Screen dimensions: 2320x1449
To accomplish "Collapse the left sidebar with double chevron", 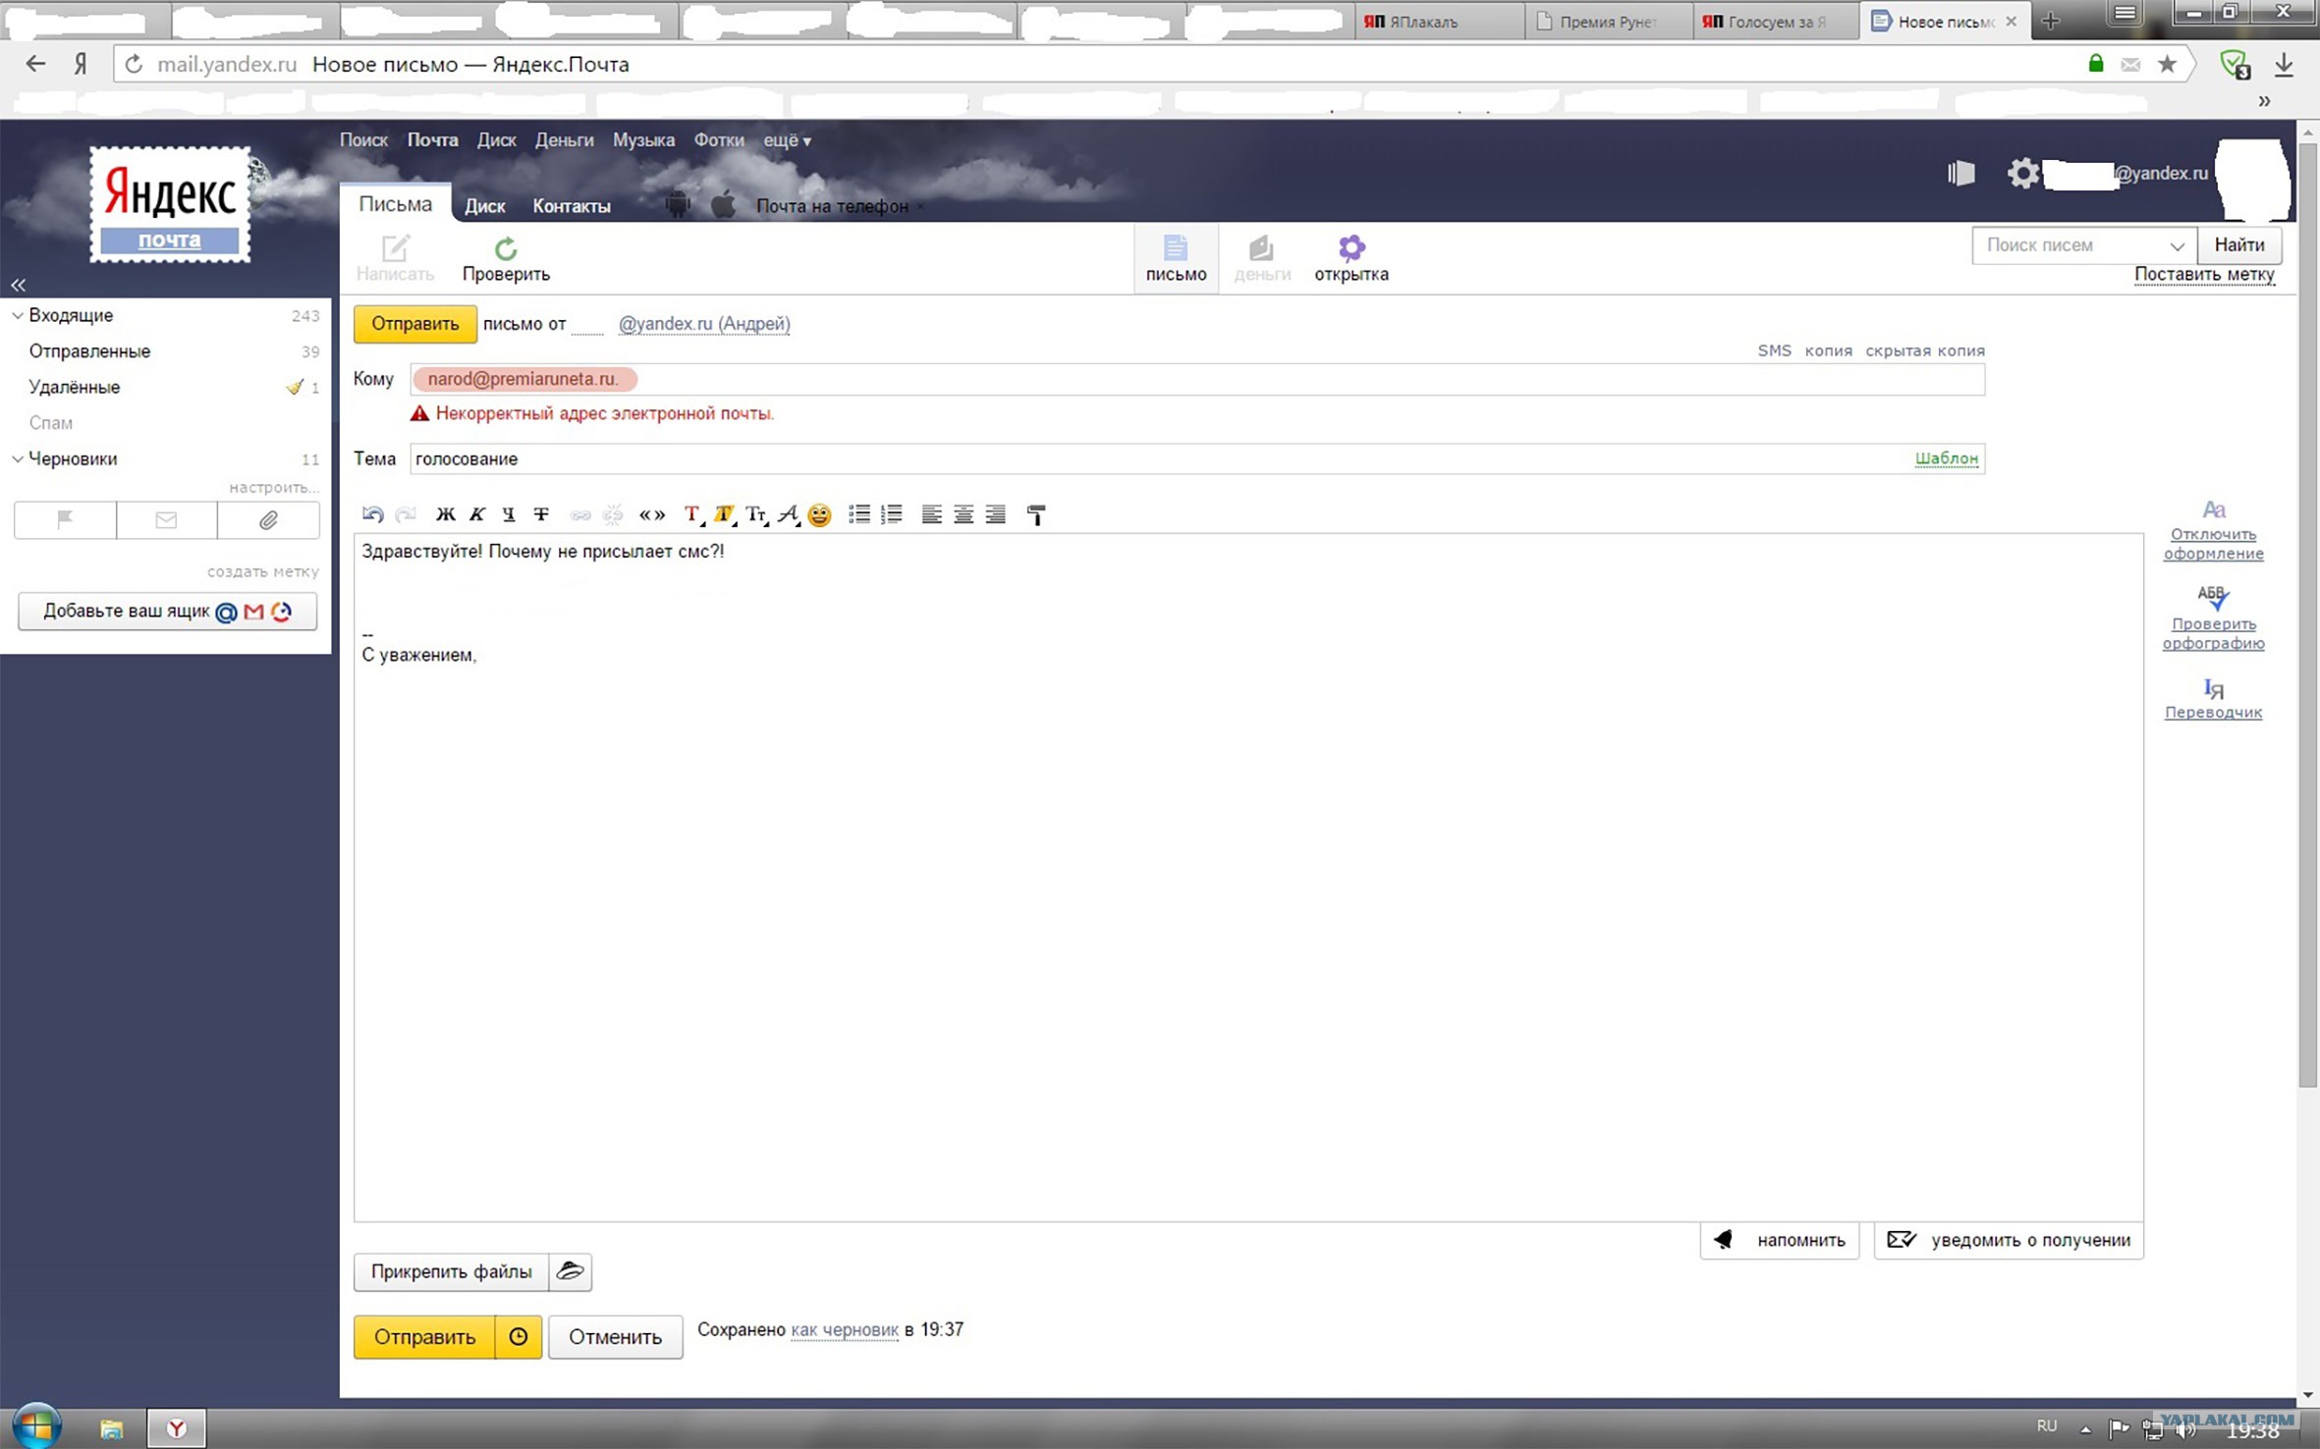I will [x=19, y=285].
